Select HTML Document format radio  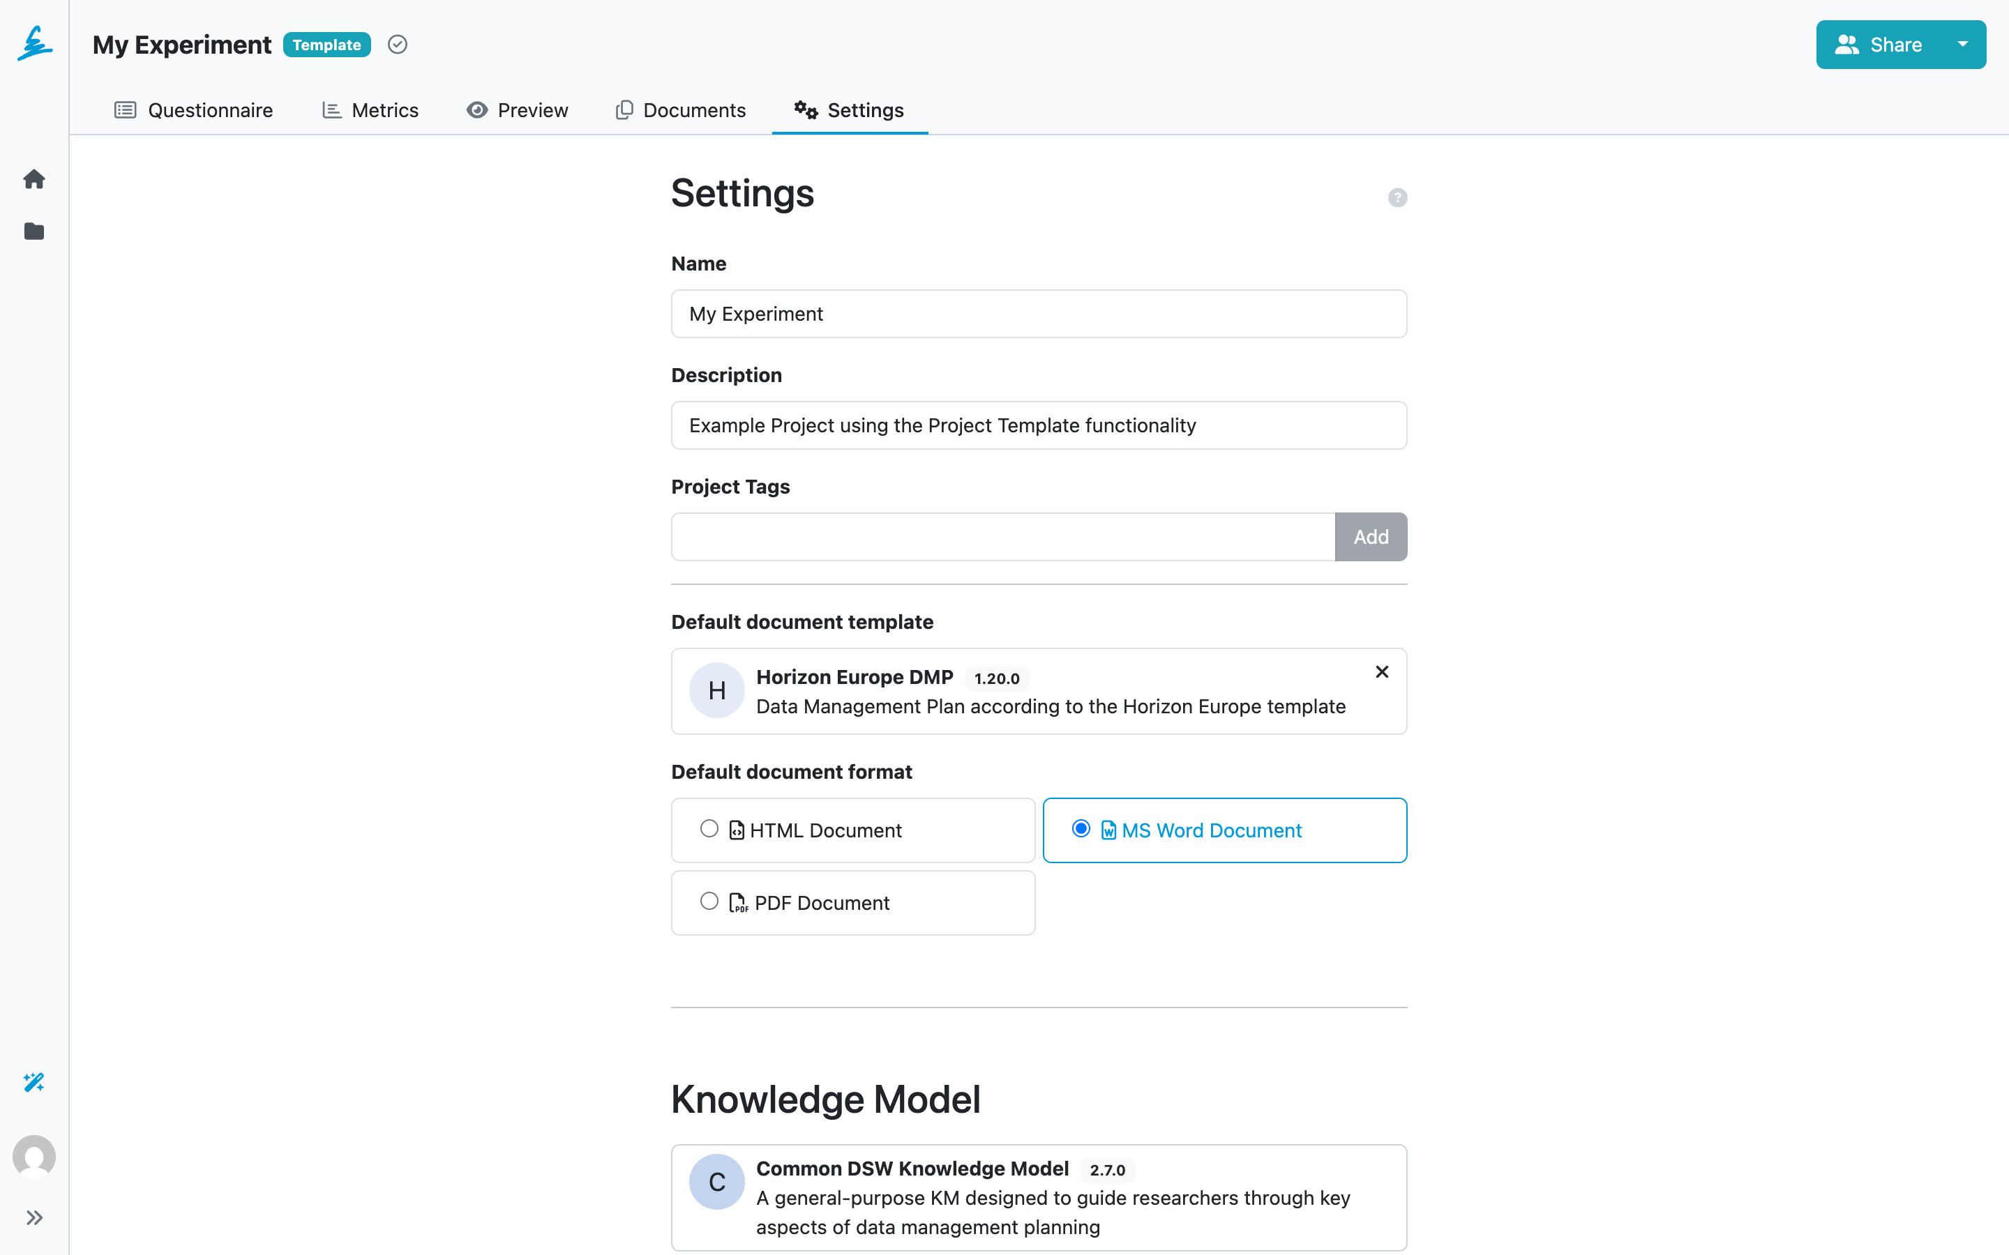[709, 829]
